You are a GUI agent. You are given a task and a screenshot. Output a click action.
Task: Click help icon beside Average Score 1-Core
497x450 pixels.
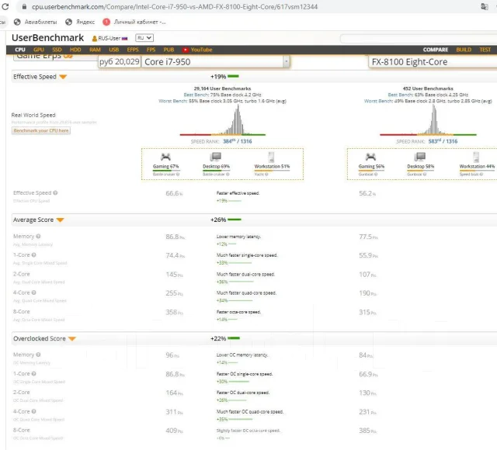[33, 254]
